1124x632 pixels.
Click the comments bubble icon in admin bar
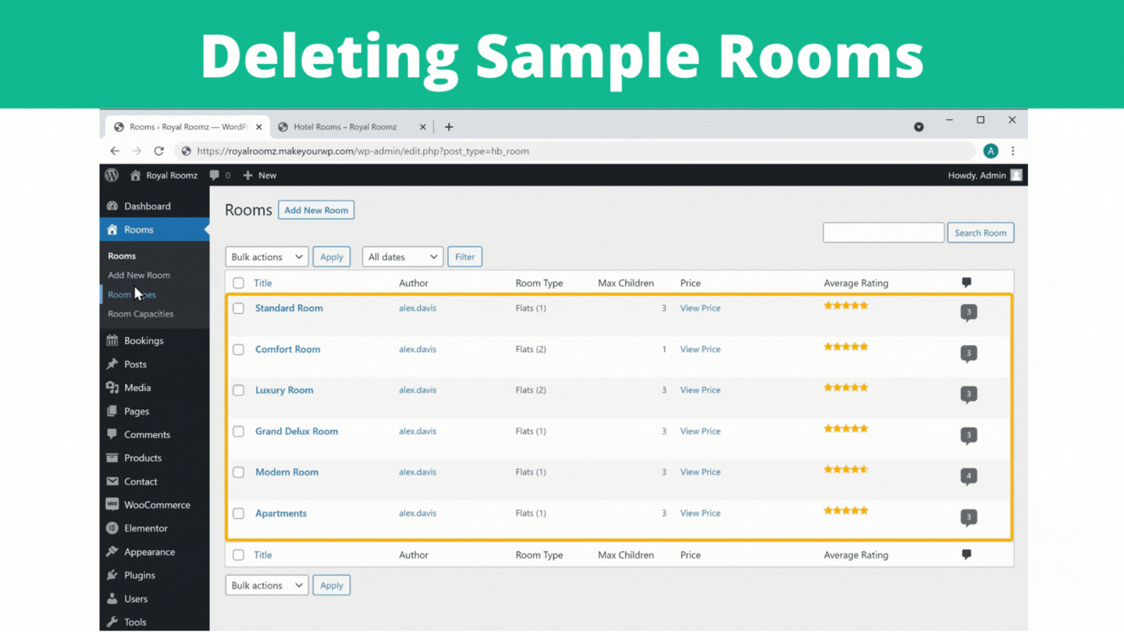pyautogui.click(x=215, y=176)
